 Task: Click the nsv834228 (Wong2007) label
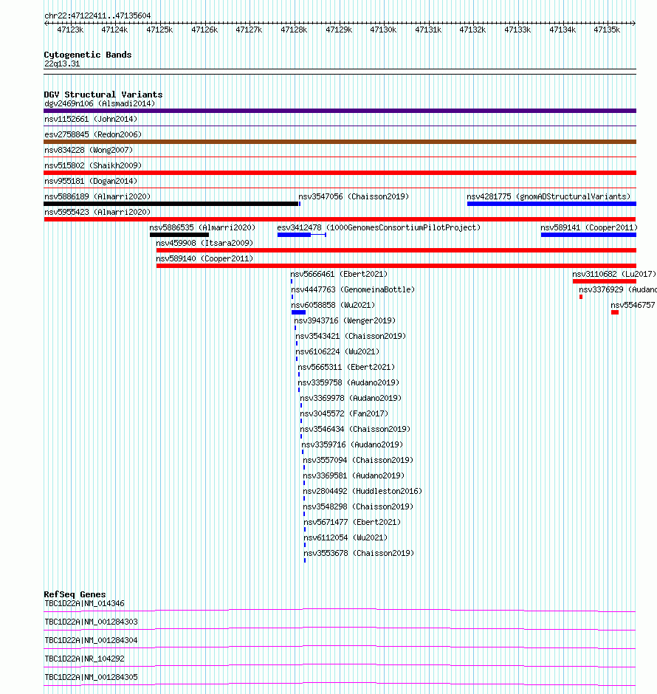click(x=89, y=150)
